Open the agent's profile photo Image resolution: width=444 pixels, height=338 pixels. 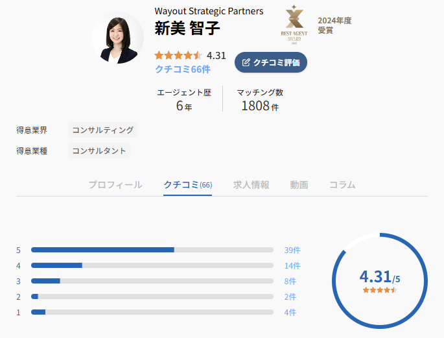[118, 38]
